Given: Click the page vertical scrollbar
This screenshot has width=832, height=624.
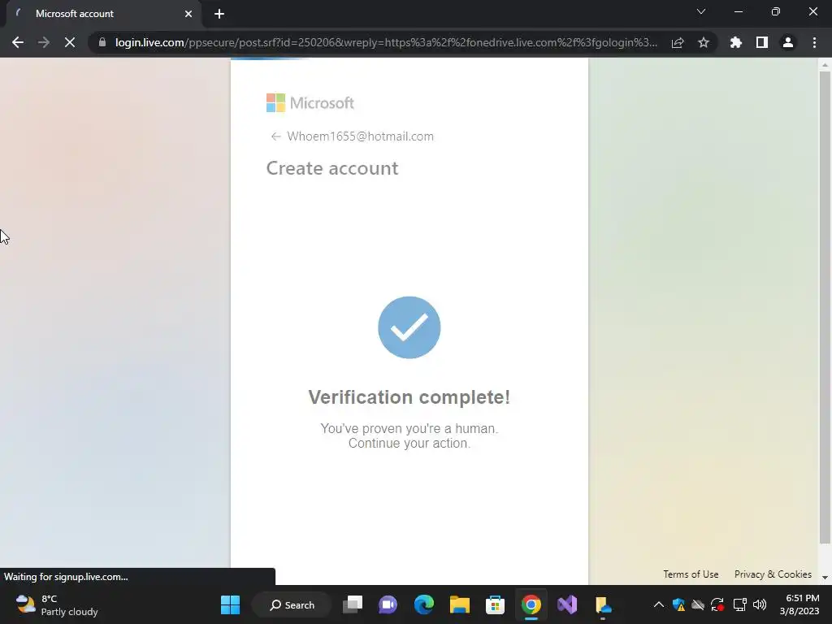Looking at the screenshot, I should pos(824,308).
